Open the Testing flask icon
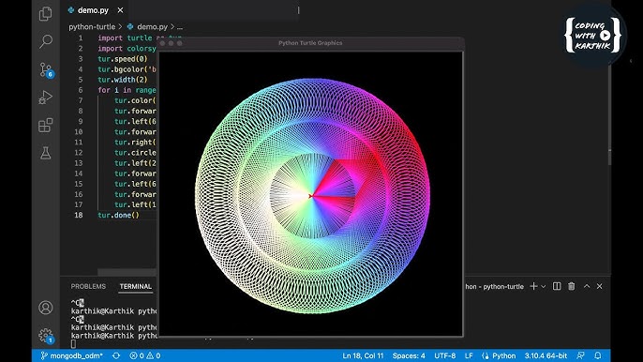 (46, 153)
